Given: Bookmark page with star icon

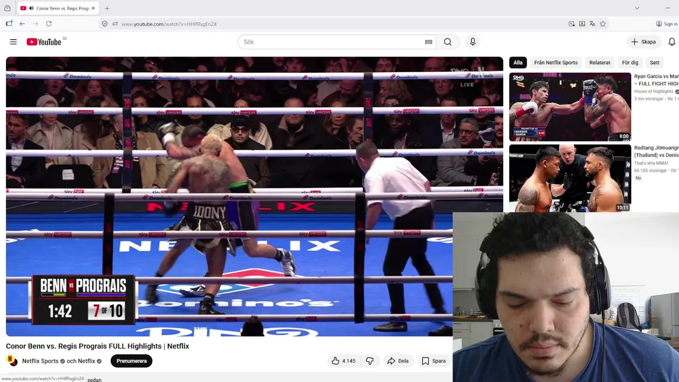Looking at the screenshot, I should point(603,24).
